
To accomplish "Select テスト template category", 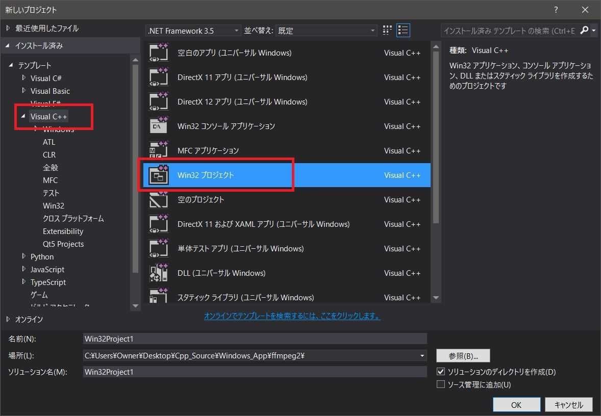I will pyautogui.click(x=51, y=193).
